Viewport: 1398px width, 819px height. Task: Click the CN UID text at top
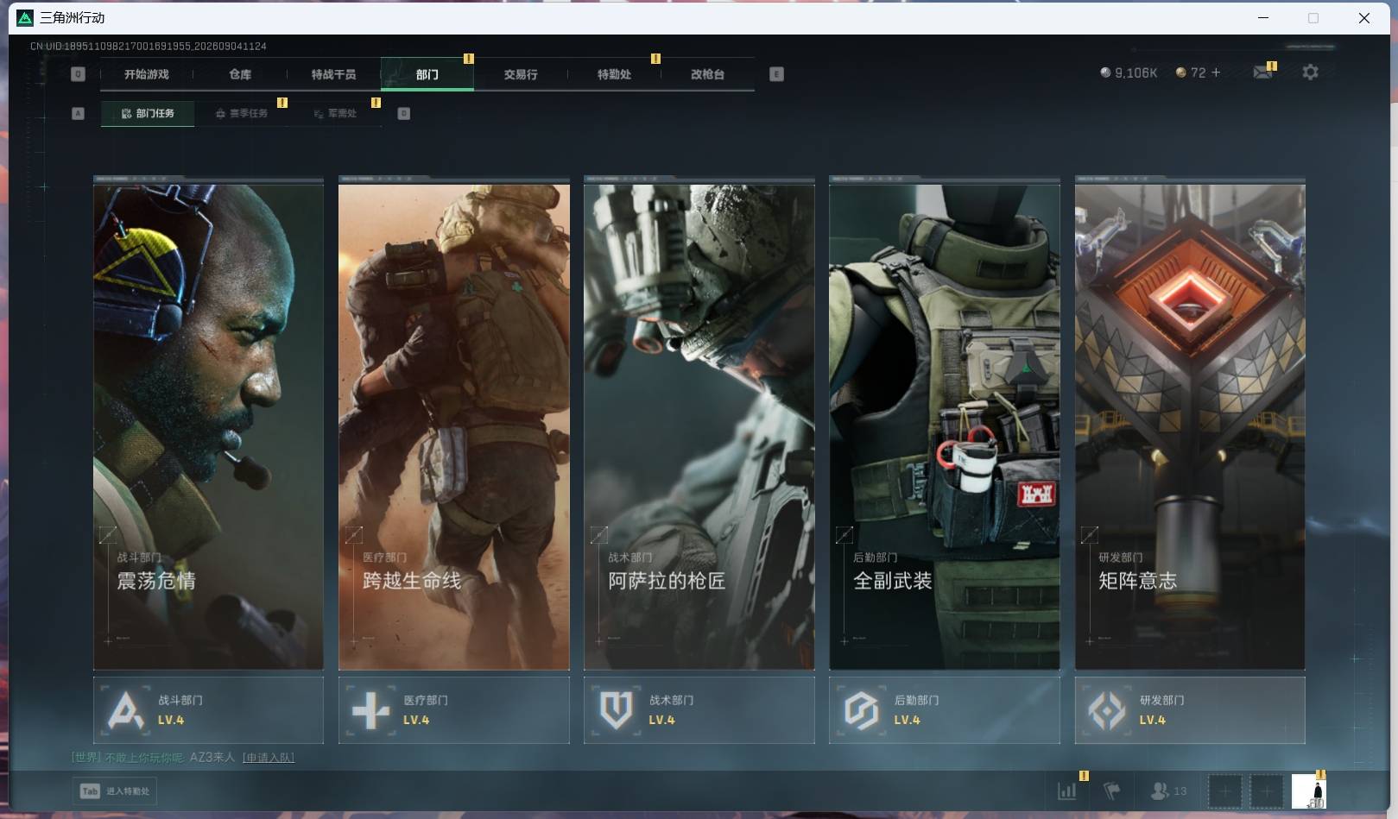tap(149, 46)
